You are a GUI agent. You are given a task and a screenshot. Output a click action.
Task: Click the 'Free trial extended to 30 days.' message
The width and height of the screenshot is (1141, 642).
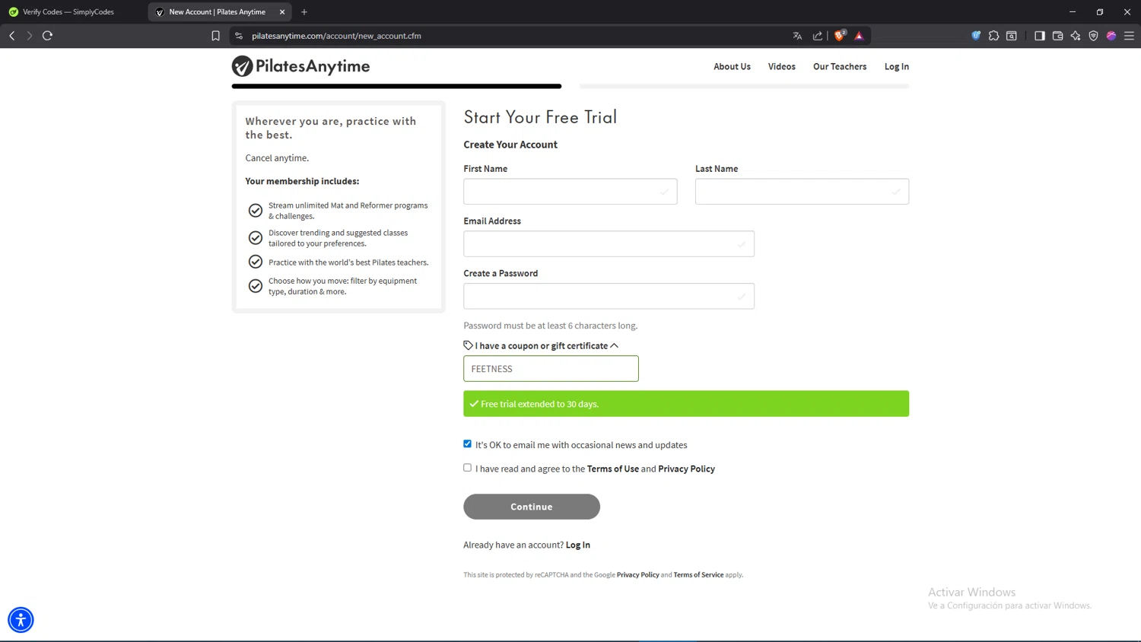686,404
